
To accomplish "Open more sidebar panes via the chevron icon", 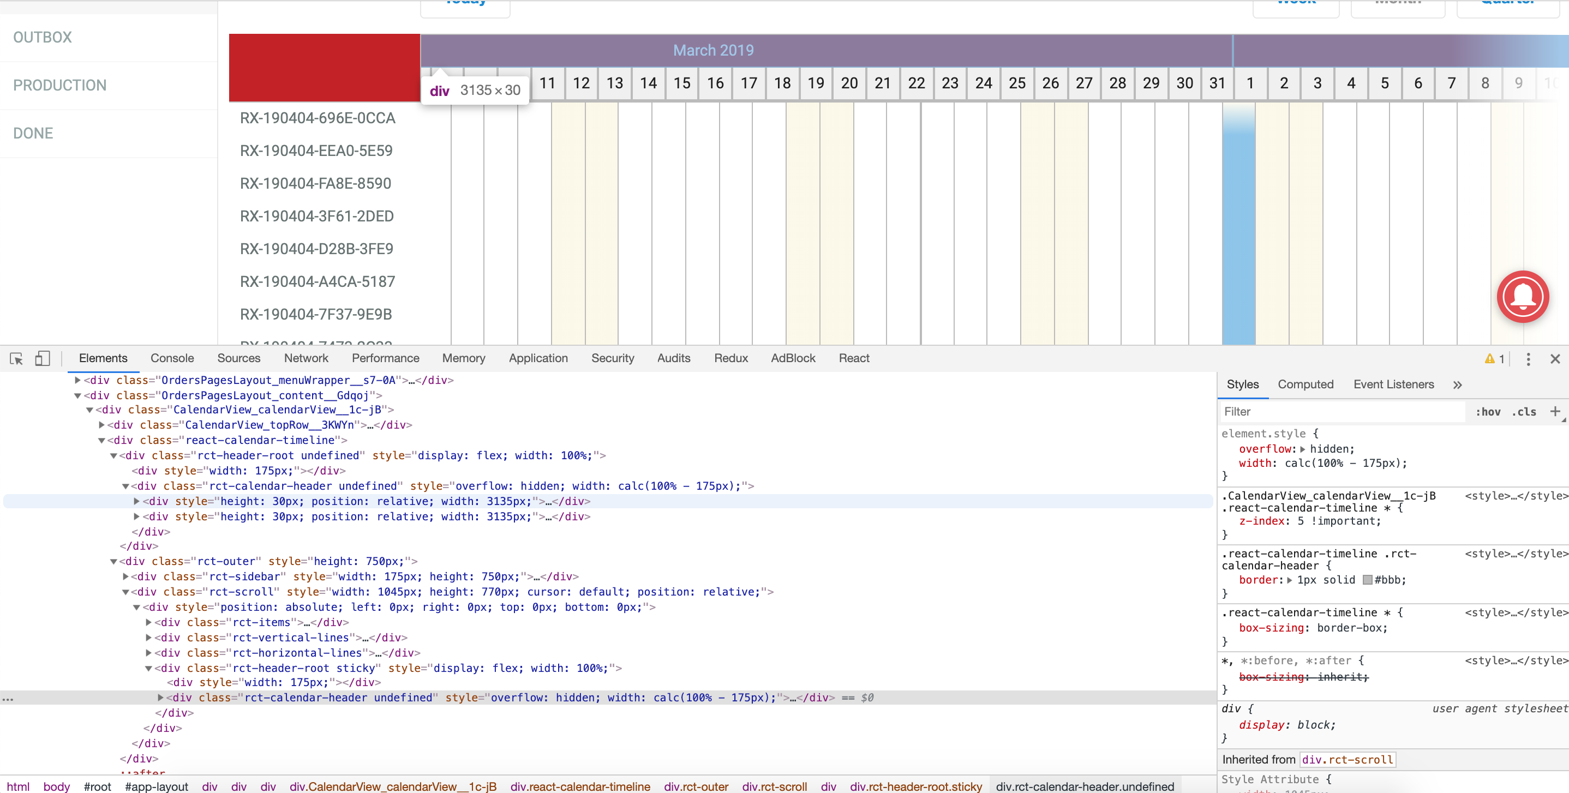I will click(1458, 385).
